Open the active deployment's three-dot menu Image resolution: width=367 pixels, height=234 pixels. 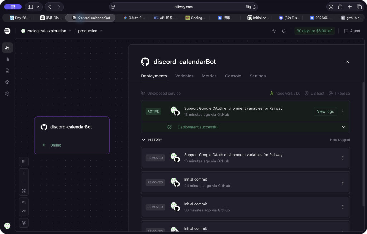tap(343, 111)
